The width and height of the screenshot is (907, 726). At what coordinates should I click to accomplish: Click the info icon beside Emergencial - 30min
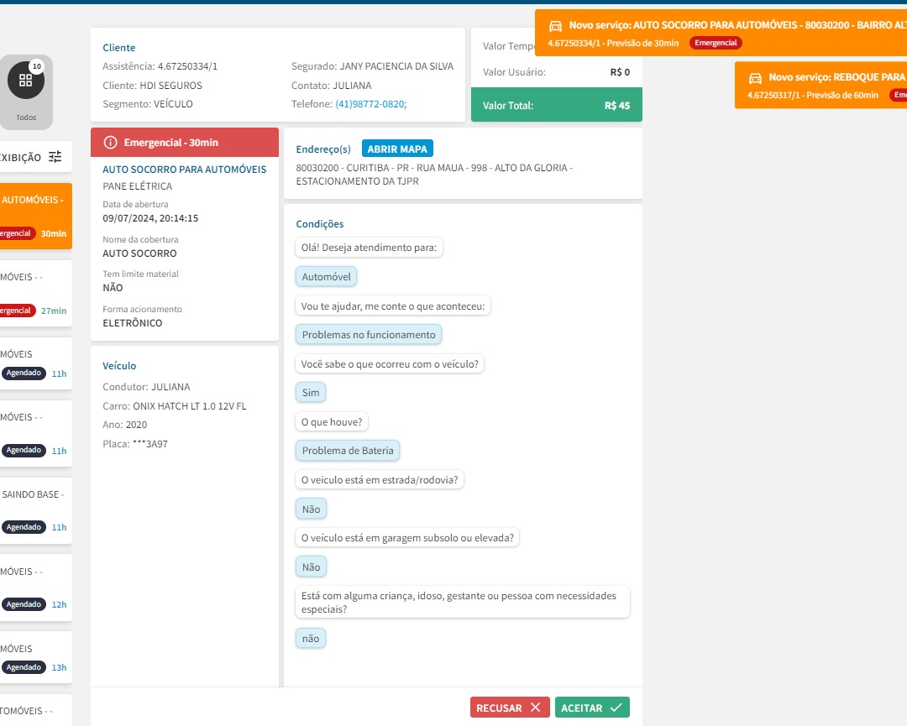pos(110,142)
